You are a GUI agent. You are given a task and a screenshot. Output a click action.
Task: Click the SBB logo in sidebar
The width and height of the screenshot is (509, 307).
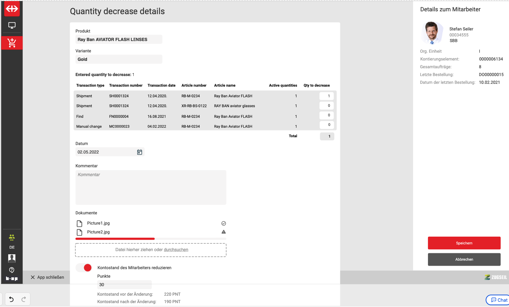click(x=12, y=9)
